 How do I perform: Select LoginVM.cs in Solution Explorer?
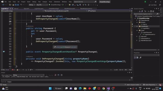(x=146, y=28)
